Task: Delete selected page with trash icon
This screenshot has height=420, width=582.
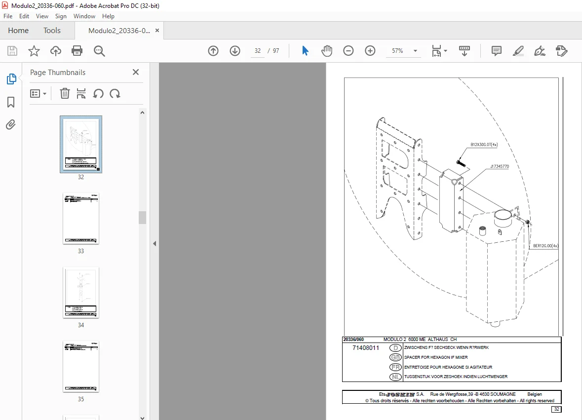Action: (65, 93)
